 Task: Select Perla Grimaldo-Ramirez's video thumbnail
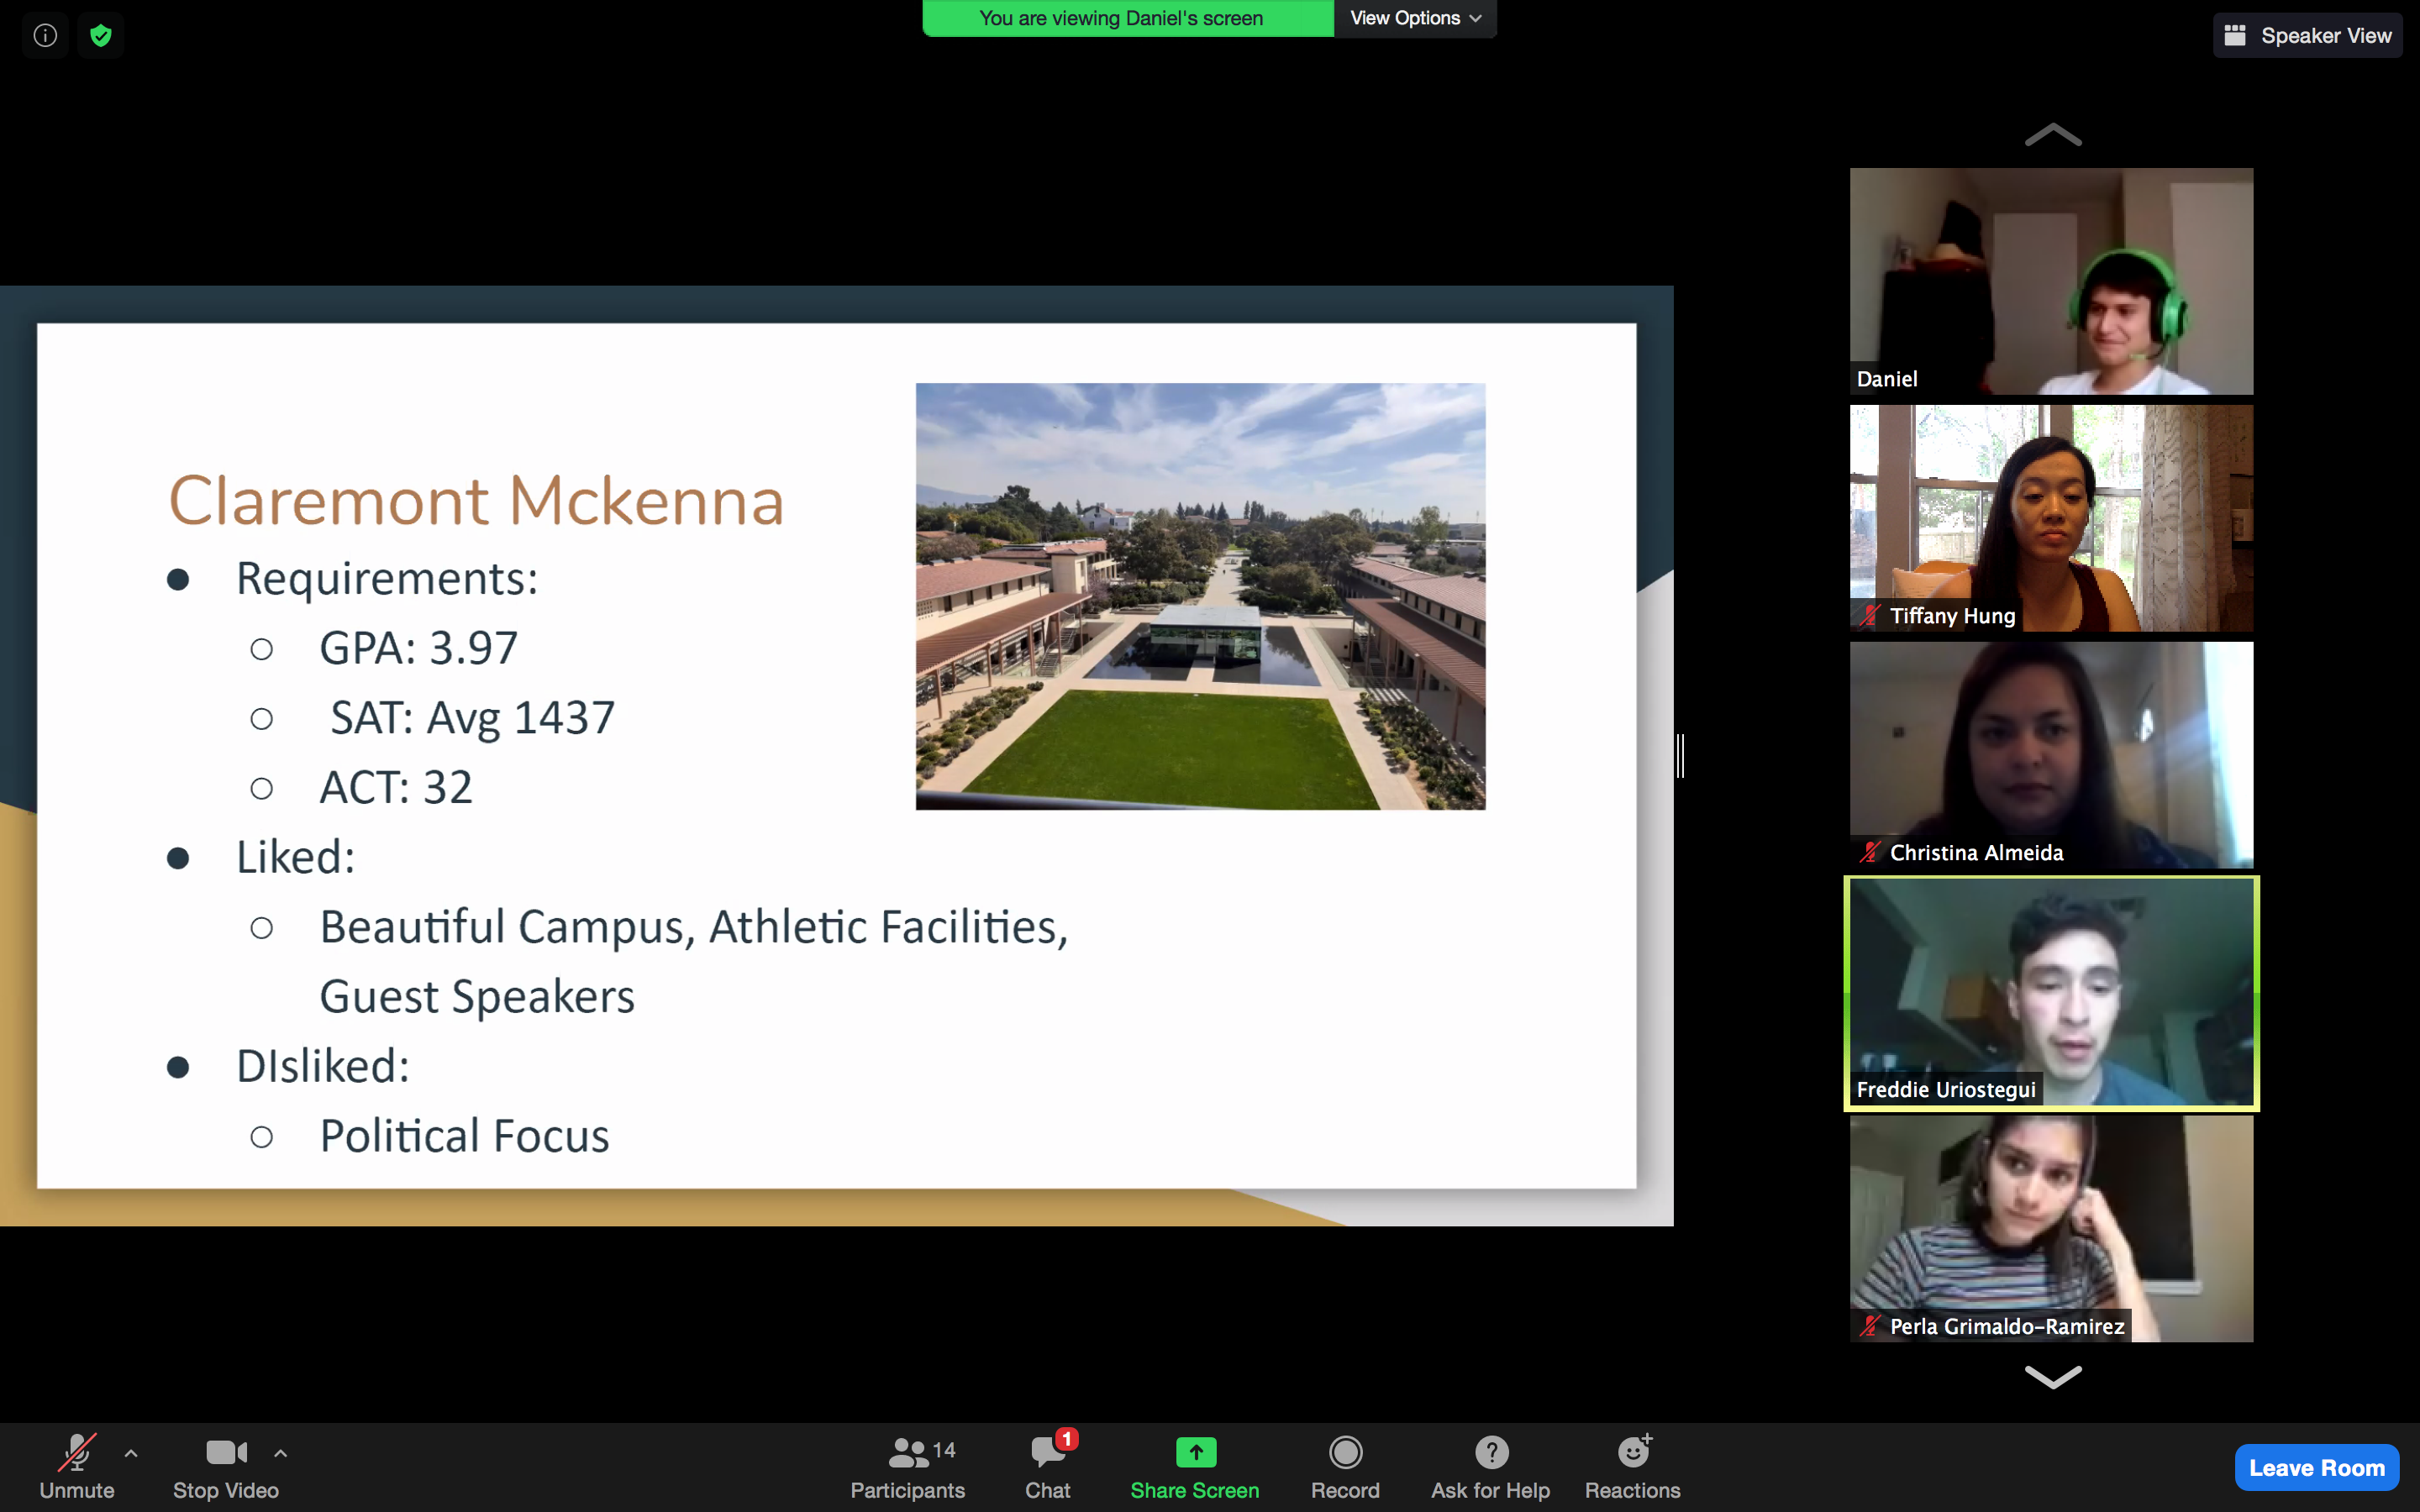[x=2051, y=1229]
